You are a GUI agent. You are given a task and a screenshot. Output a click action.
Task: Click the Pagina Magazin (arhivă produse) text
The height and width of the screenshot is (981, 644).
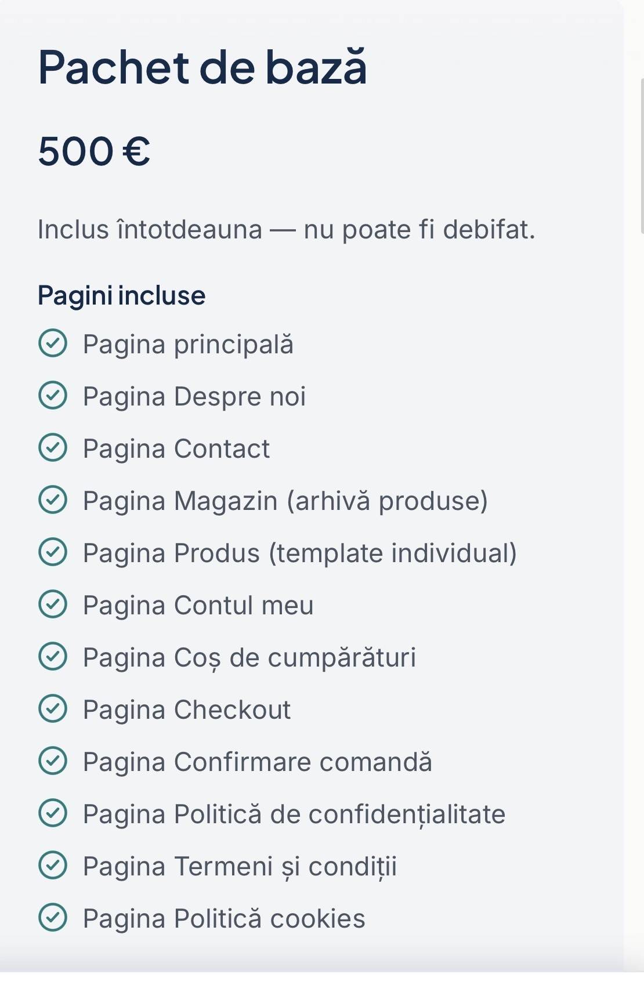[285, 501]
